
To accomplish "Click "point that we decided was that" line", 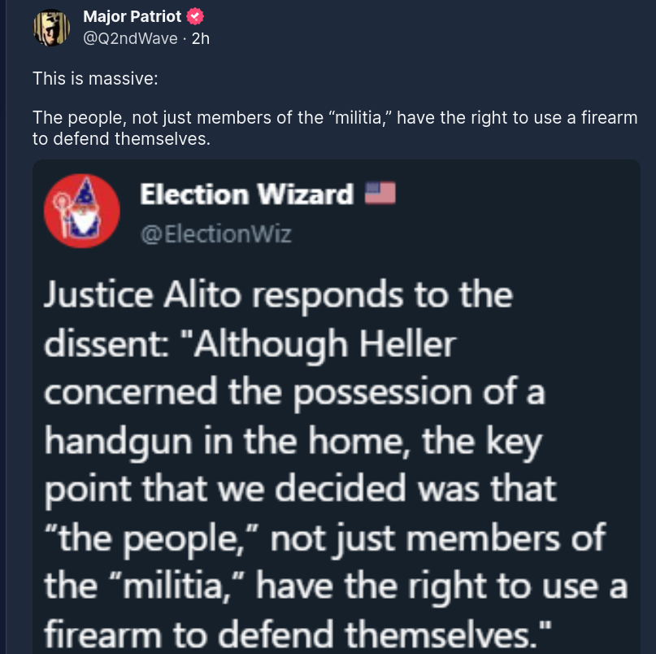I will tap(300, 489).
